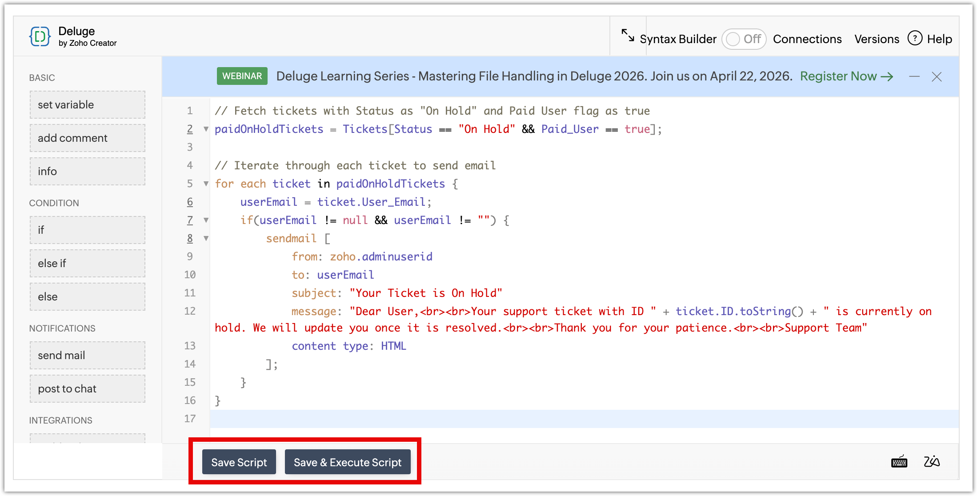Toggle Syntax Builder switch on
The height and width of the screenshot is (496, 977).
point(744,39)
